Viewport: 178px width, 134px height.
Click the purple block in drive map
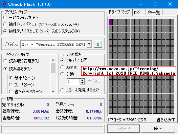111,22
